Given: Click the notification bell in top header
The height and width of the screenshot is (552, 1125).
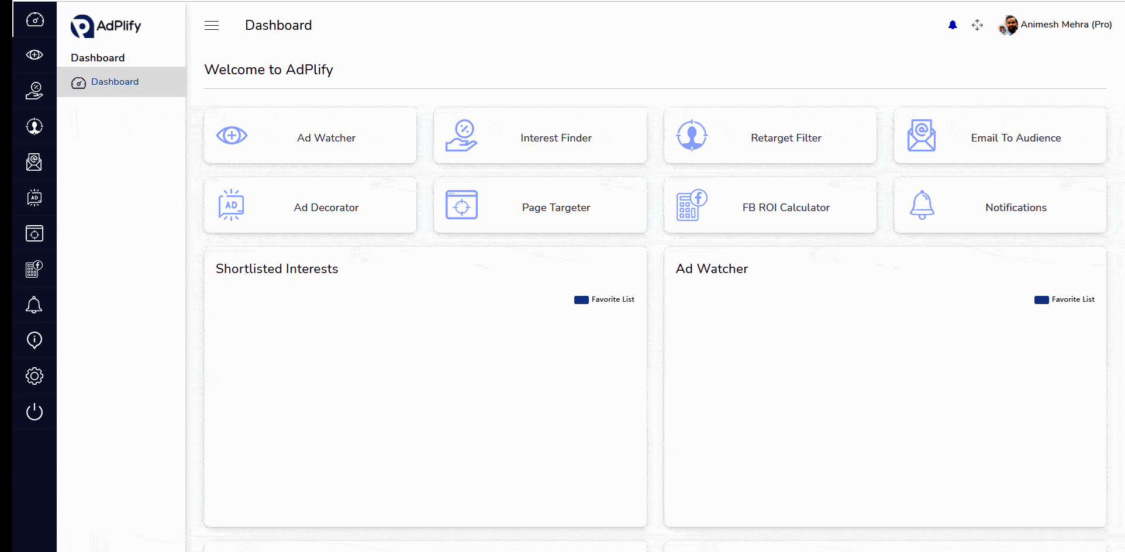Looking at the screenshot, I should click(x=953, y=25).
